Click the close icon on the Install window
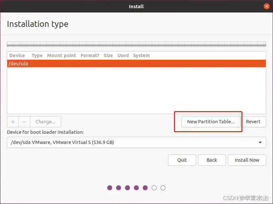The image size is (273, 204). click(267, 6)
